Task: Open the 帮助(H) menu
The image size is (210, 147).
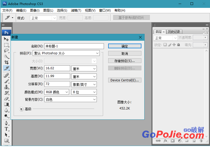Action: click(120, 10)
